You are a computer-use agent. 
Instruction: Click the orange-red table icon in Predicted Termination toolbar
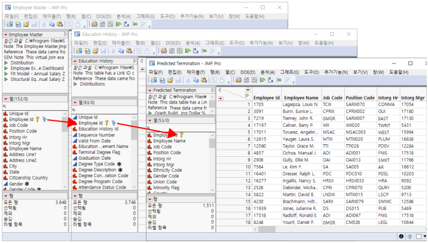239,80
